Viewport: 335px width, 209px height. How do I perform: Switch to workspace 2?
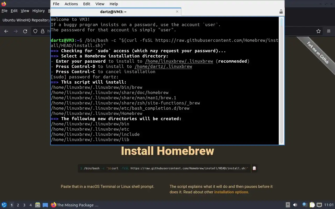18,205
